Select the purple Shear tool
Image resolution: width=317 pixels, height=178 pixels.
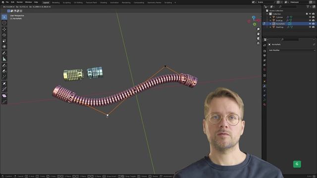click(x=4, y=95)
